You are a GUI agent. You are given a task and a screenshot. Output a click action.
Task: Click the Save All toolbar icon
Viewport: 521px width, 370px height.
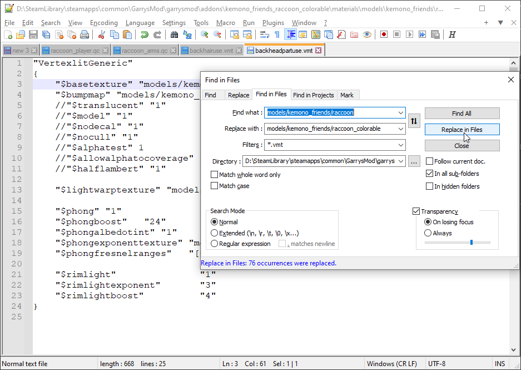coord(46,34)
